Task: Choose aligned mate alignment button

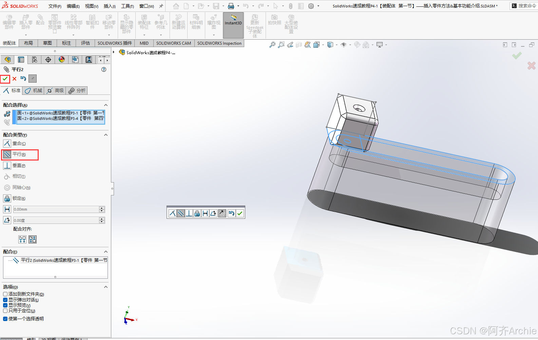Action: [22, 239]
